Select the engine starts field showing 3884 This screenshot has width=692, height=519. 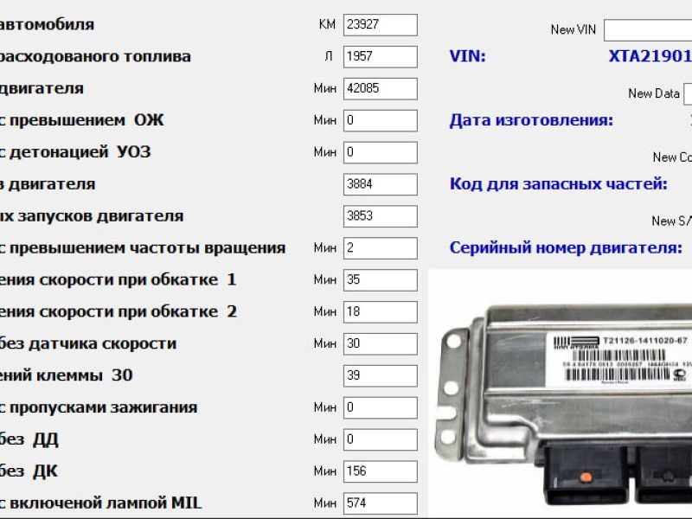click(x=380, y=184)
